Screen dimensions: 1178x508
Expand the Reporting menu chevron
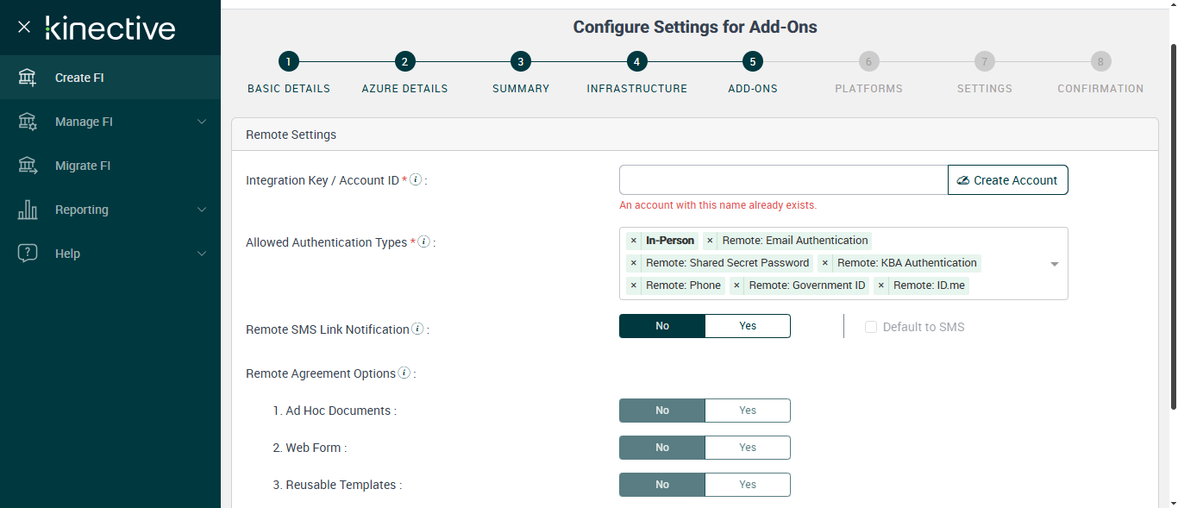coord(202,210)
